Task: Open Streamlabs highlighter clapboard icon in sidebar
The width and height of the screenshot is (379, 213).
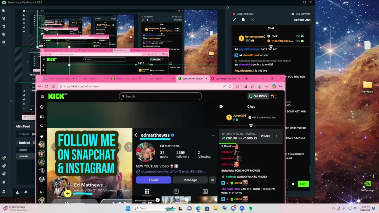Action: click(x=4, y=34)
